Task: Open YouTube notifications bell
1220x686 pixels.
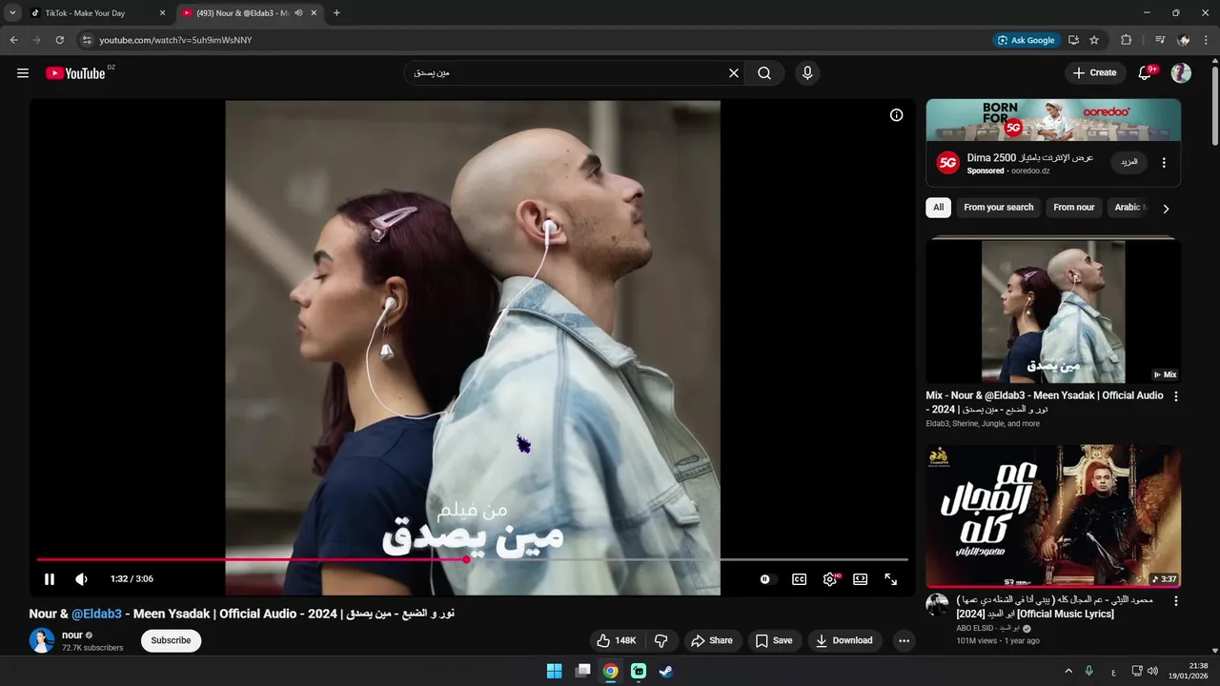Action: pyautogui.click(x=1146, y=73)
